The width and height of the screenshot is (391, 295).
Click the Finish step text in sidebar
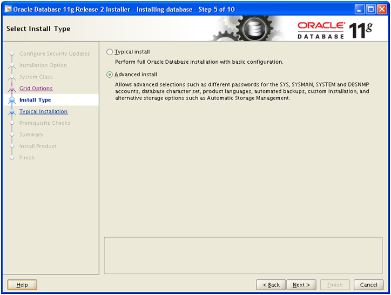pos(27,158)
